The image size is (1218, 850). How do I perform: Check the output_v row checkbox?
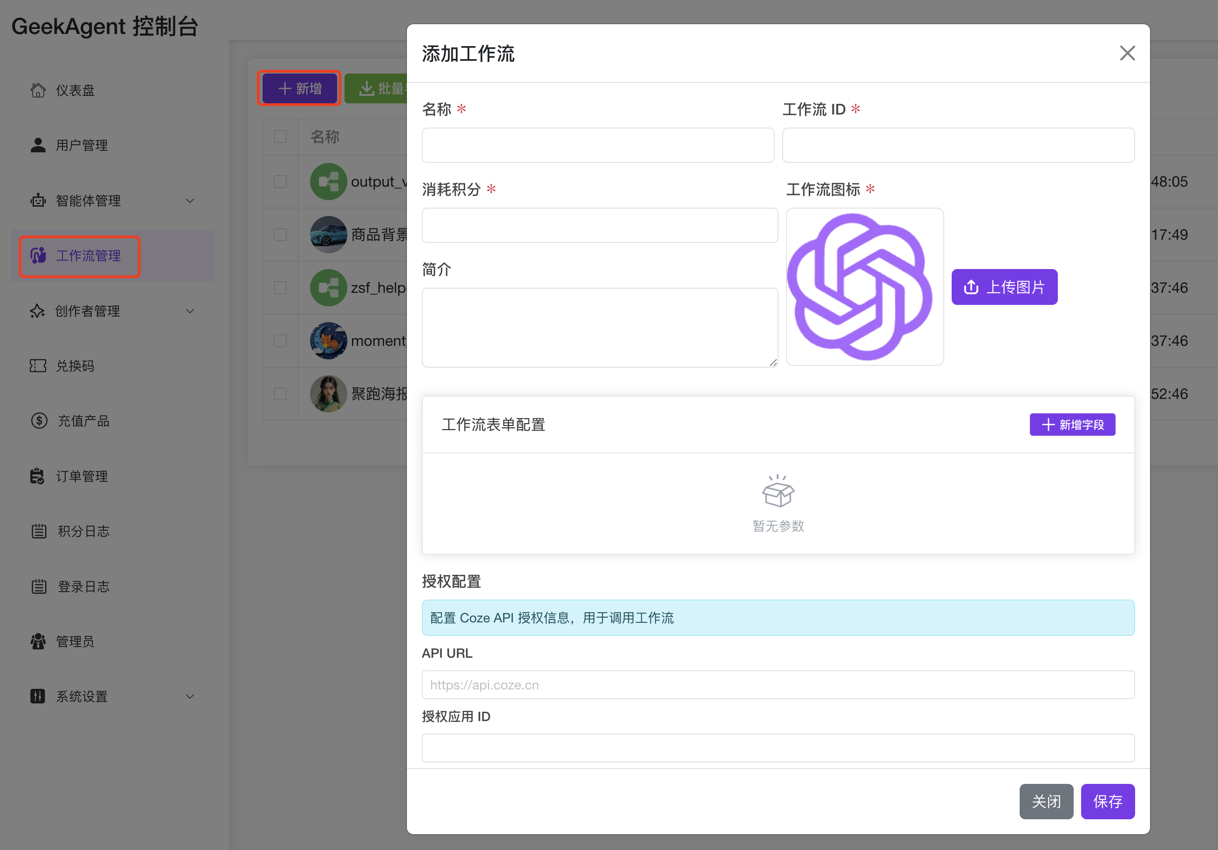280,182
